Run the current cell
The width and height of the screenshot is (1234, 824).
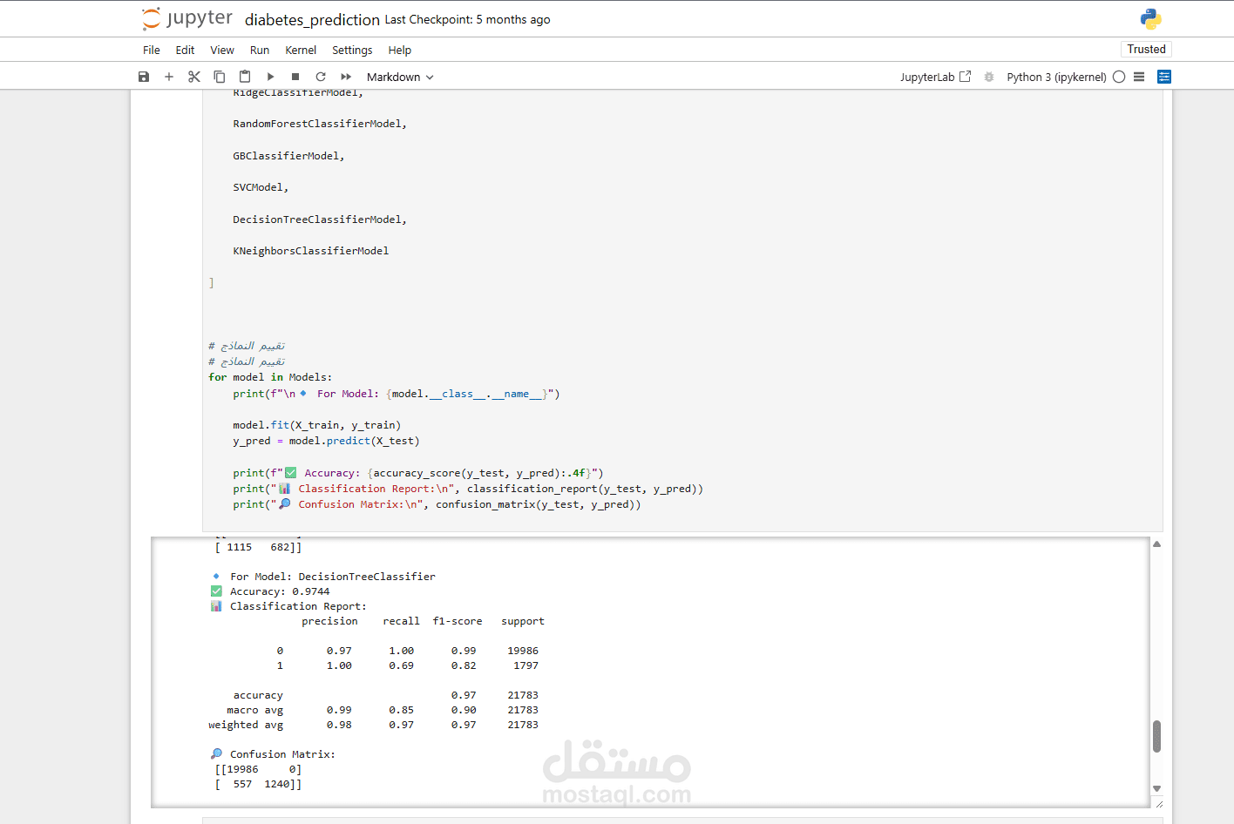click(x=270, y=77)
